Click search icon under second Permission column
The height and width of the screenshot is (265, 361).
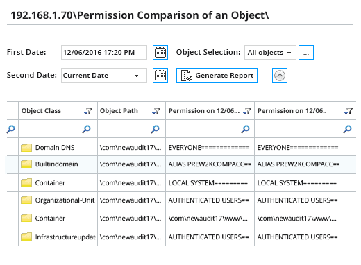[x=347, y=129]
